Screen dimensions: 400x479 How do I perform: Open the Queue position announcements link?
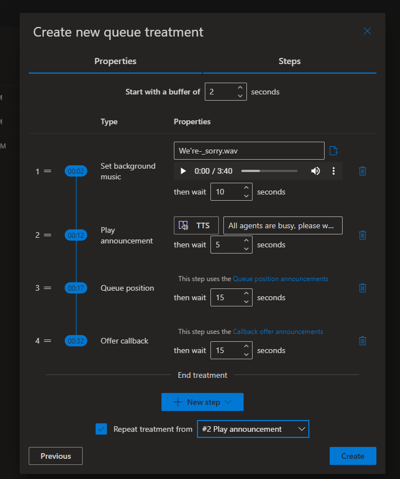(280, 278)
